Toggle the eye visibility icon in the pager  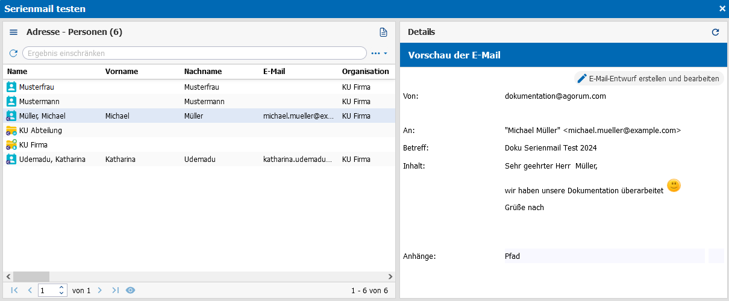tap(131, 290)
